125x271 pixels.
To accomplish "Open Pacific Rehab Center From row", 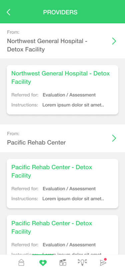I will pos(63,138).
